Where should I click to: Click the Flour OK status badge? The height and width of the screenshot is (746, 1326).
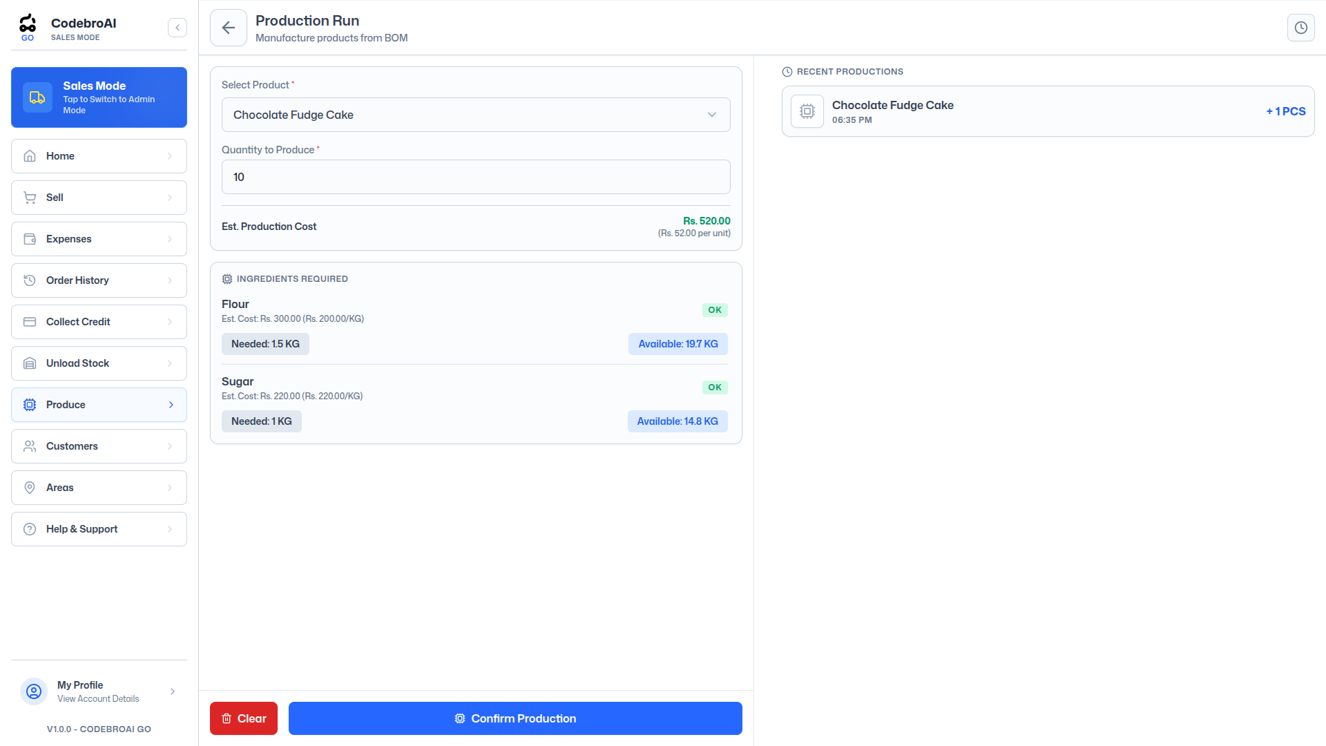coord(715,310)
